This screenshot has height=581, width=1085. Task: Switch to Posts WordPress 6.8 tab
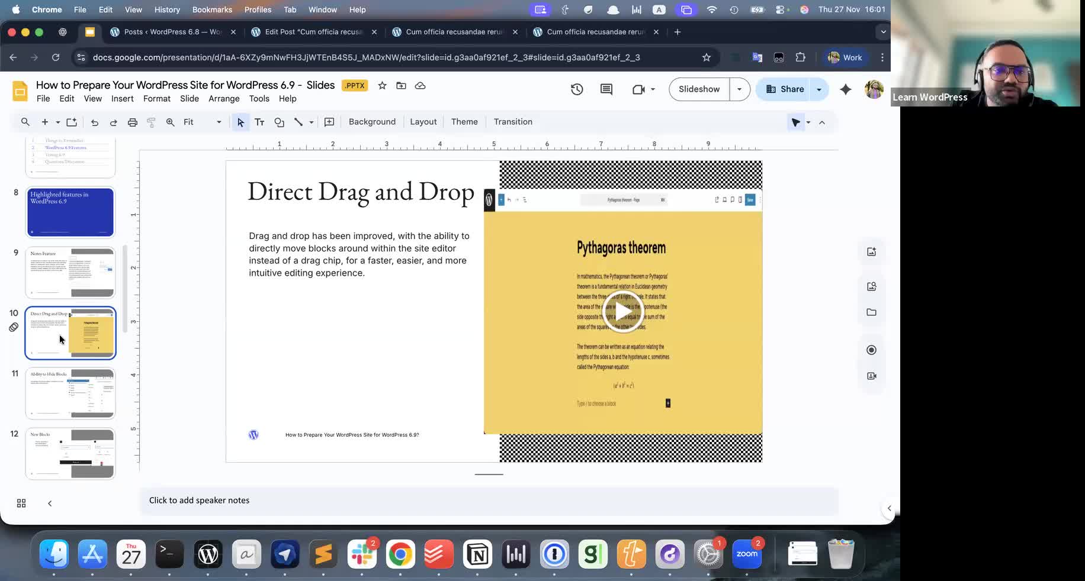(x=172, y=32)
